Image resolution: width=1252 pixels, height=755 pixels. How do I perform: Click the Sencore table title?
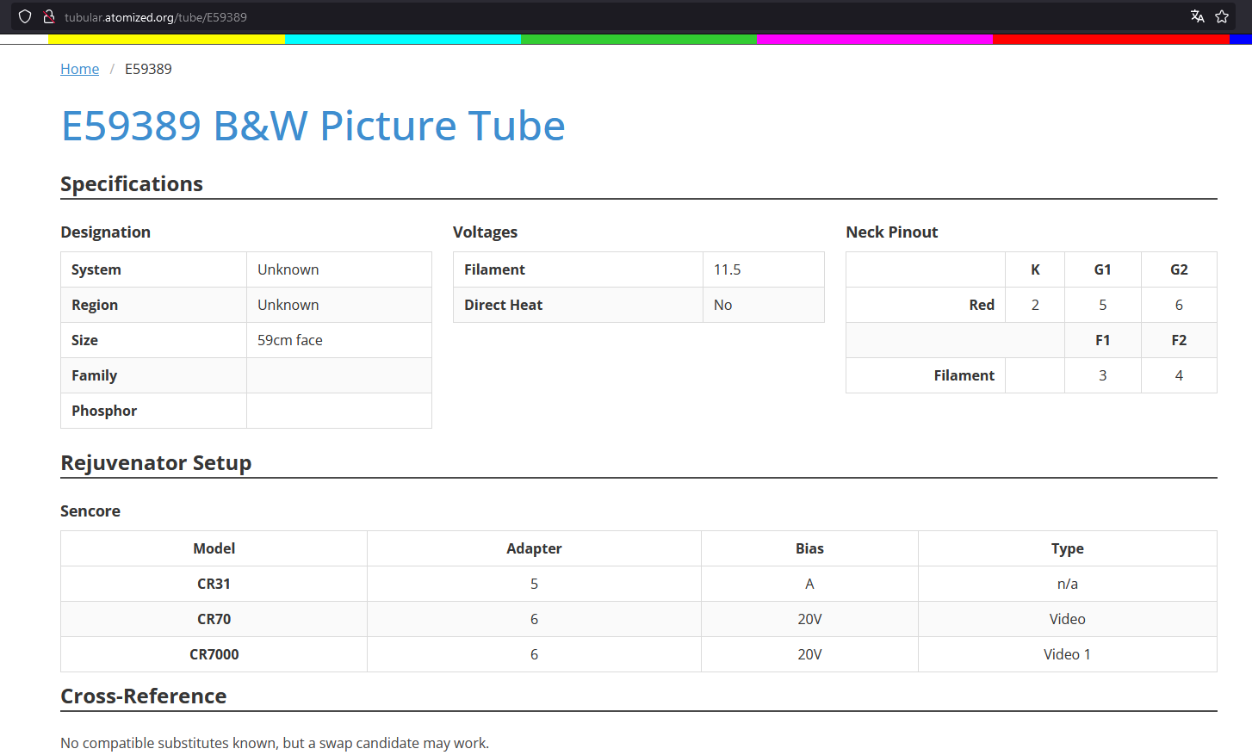90,511
